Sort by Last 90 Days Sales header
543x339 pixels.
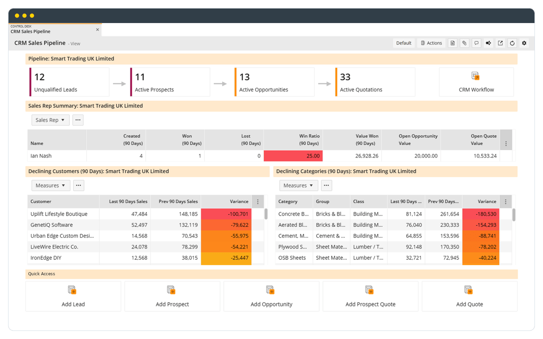pos(125,202)
